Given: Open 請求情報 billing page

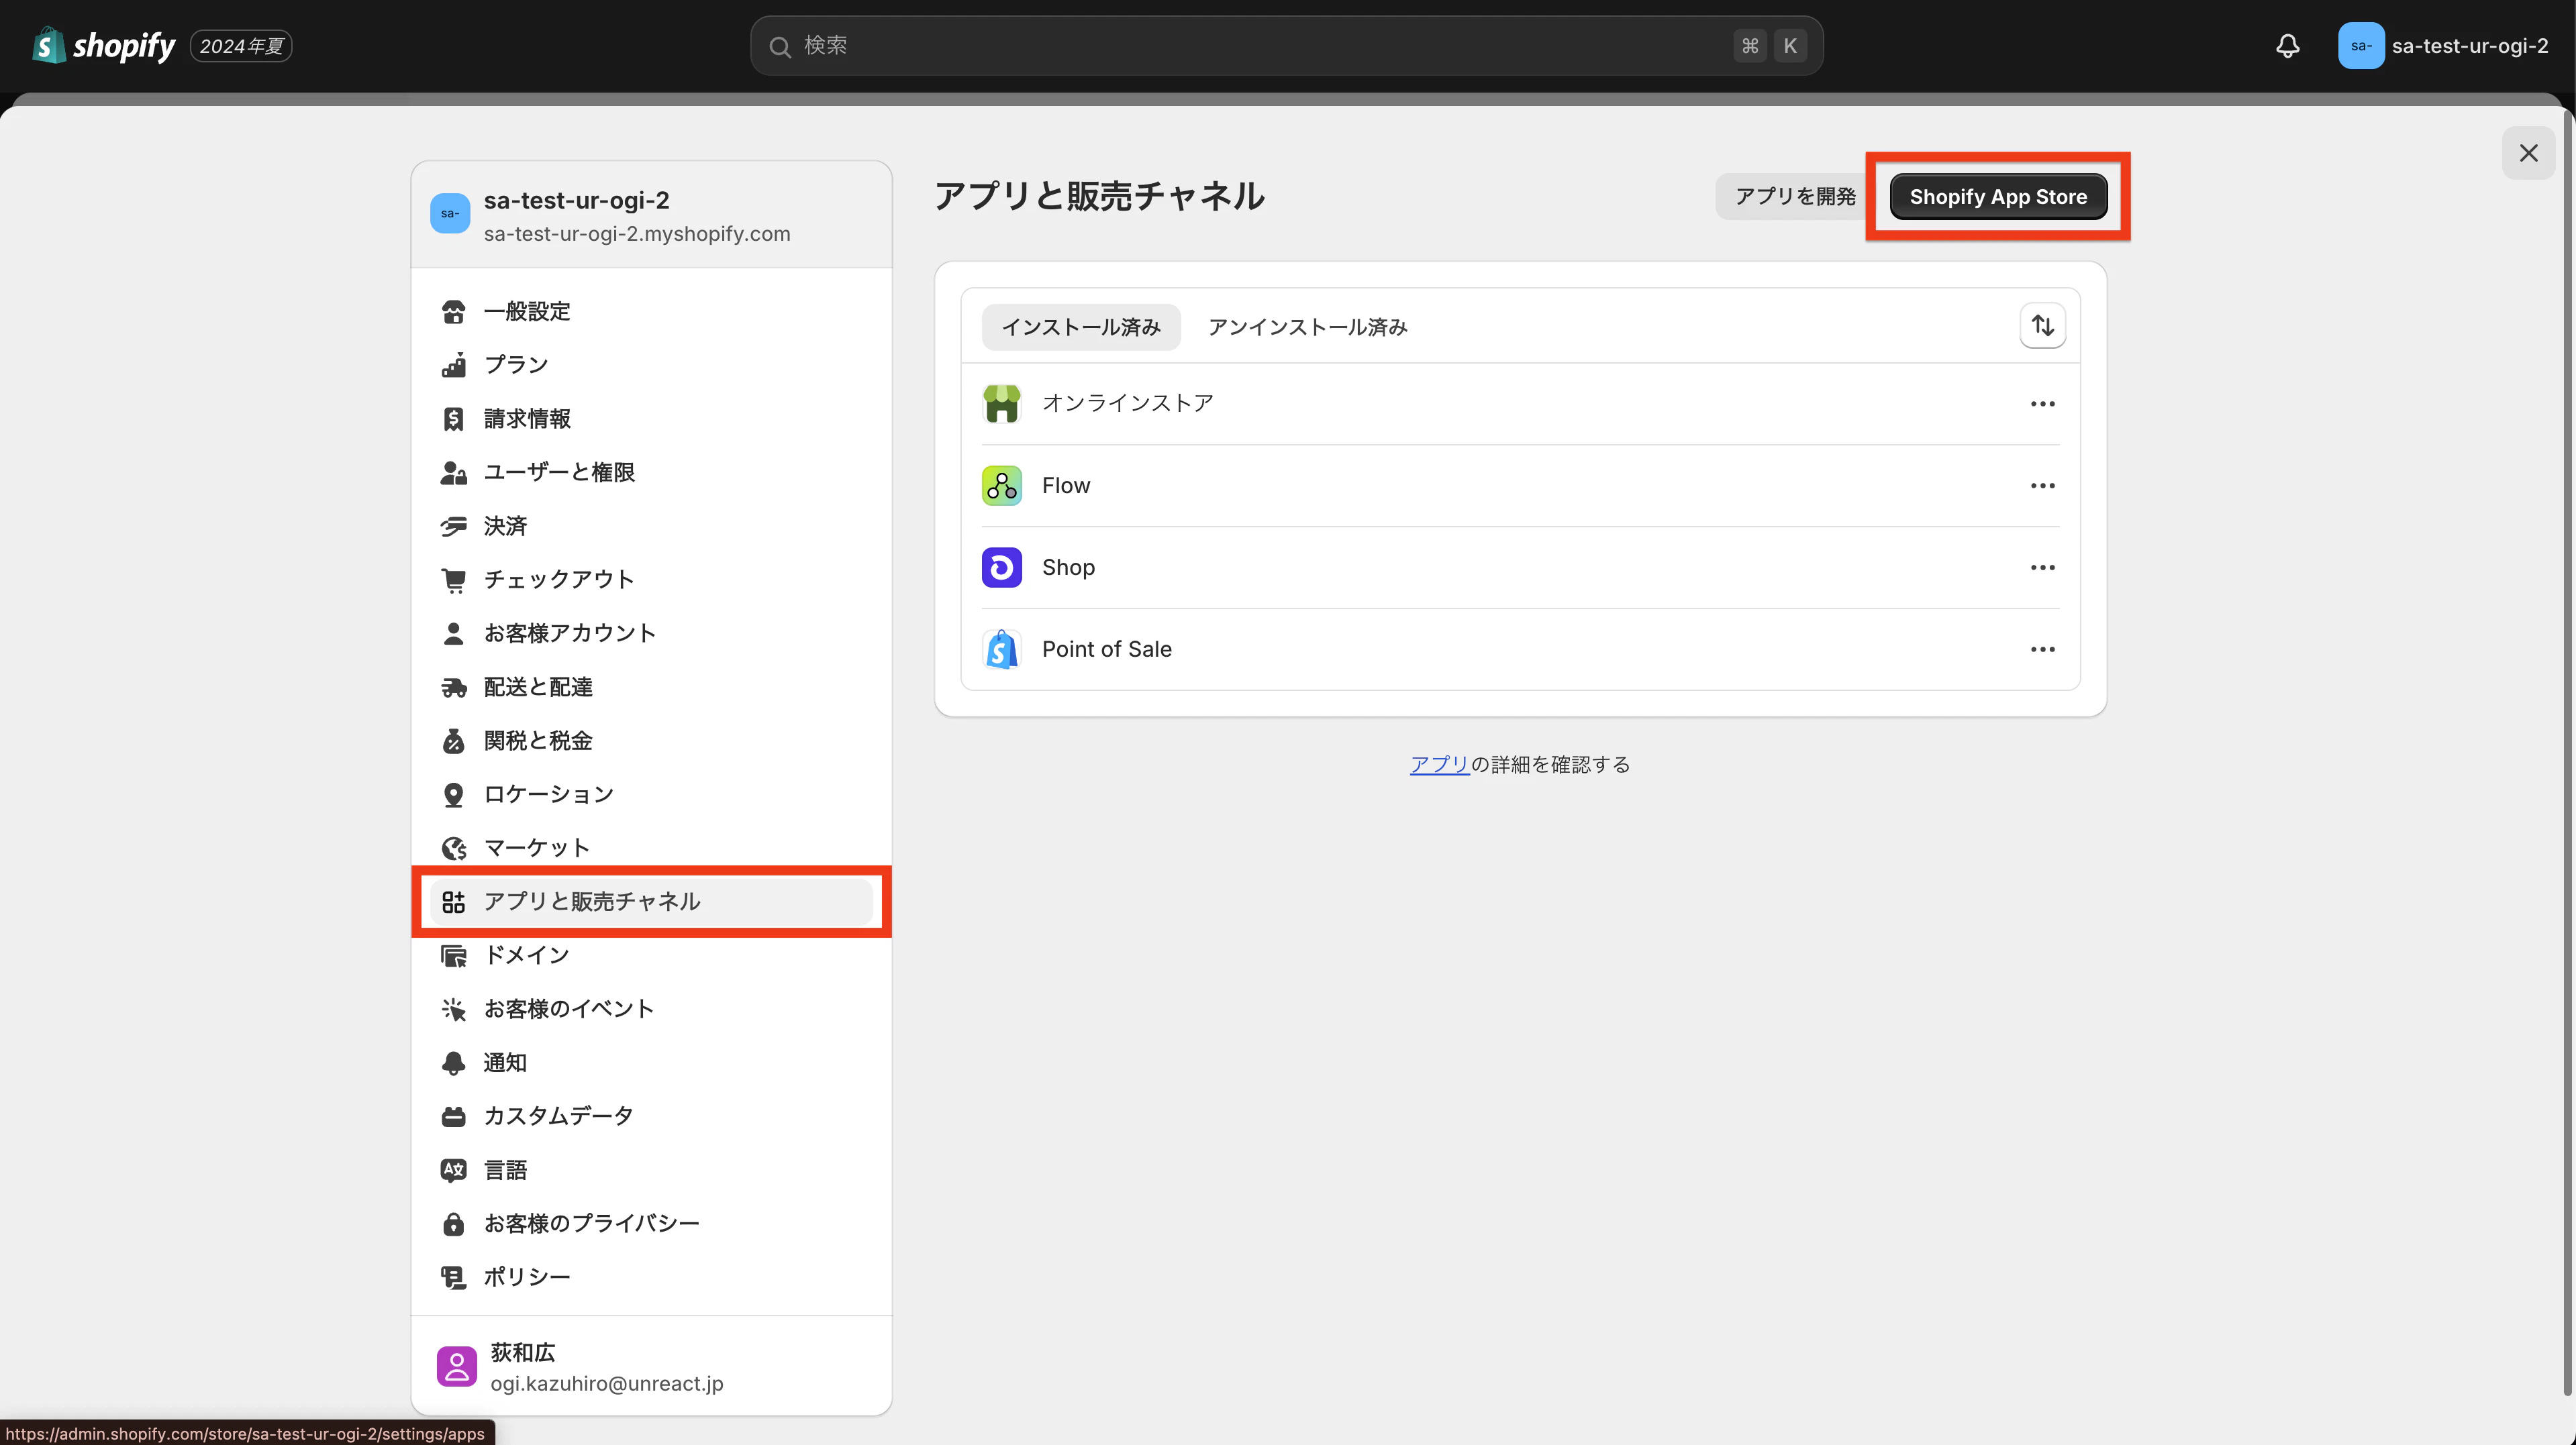Looking at the screenshot, I should (x=651, y=419).
